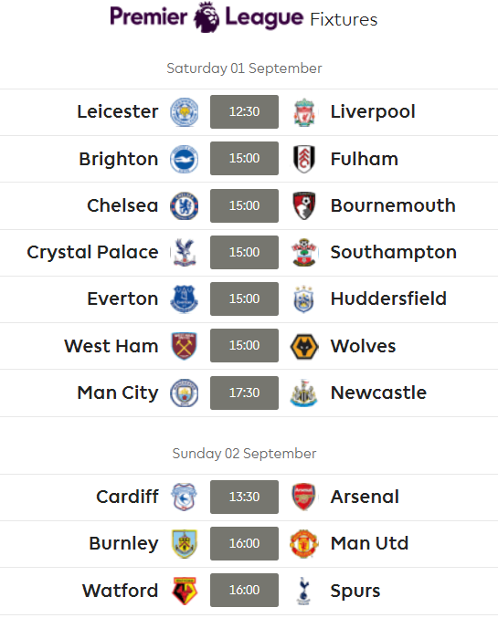Open the Man Utd team link
Screen dimensions: 498x618
(x=369, y=543)
